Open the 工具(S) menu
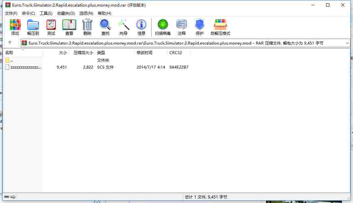 click(x=46, y=13)
